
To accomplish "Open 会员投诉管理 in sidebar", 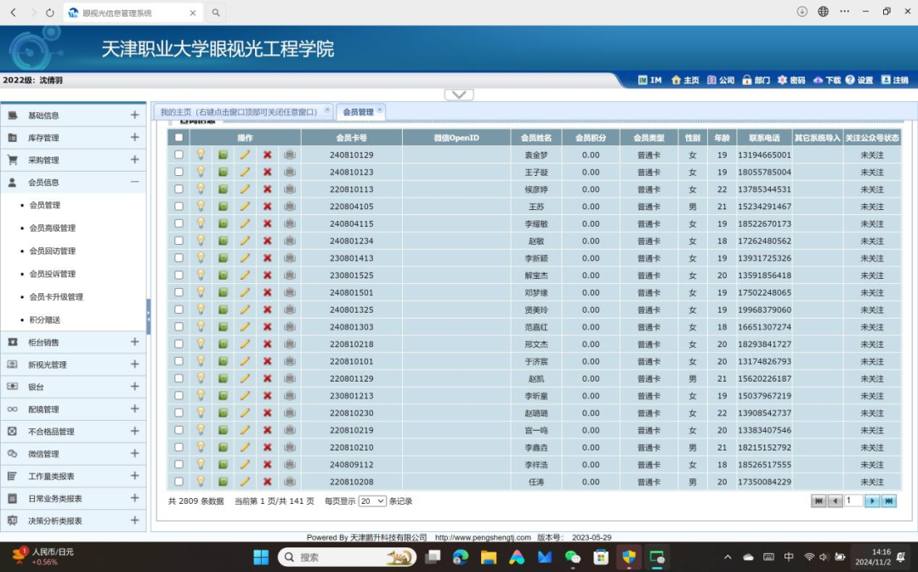I will point(53,274).
